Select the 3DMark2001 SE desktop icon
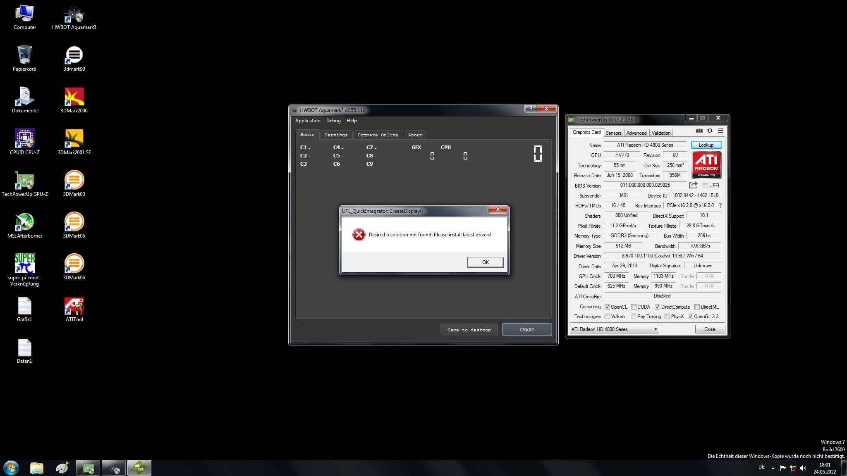The image size is (847, 476). click(x=74, y=142)
